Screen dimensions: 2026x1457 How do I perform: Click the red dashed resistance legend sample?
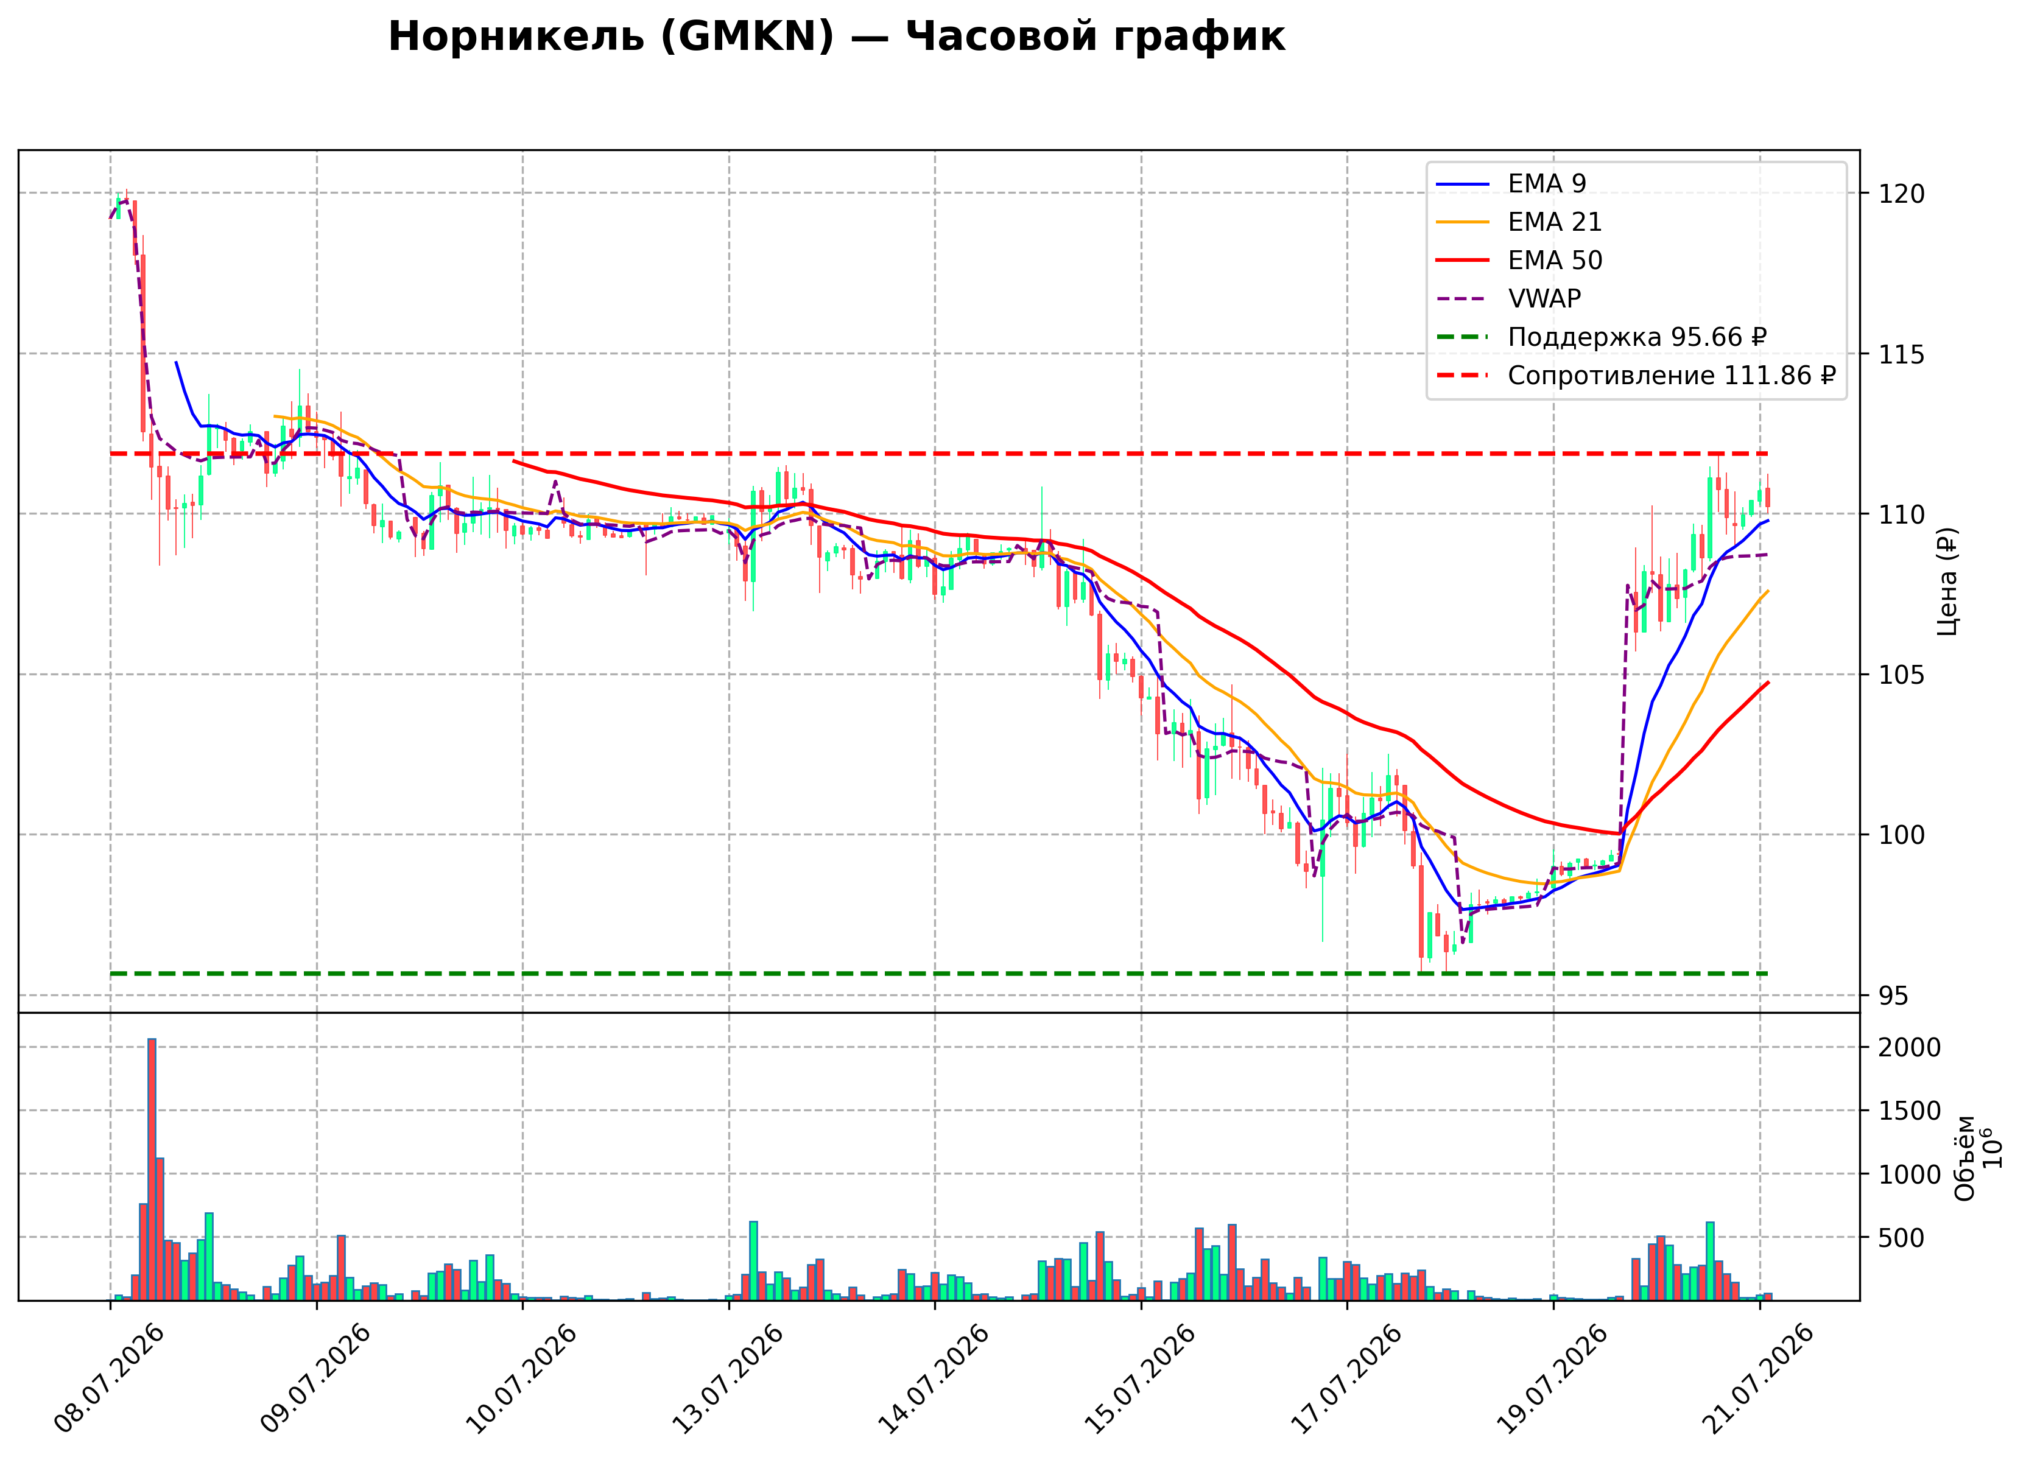click(x=1462, y=376)
